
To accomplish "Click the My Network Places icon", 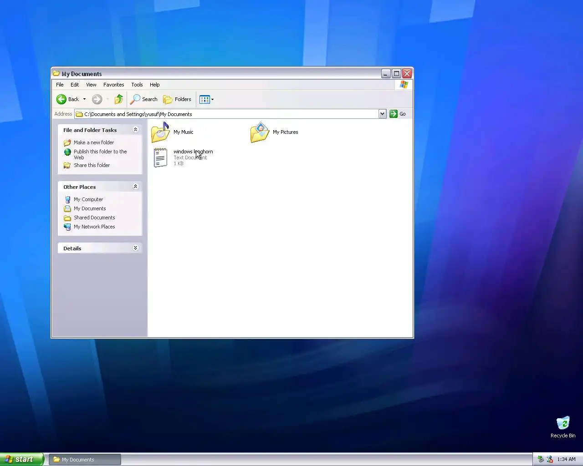I will 67,227.
